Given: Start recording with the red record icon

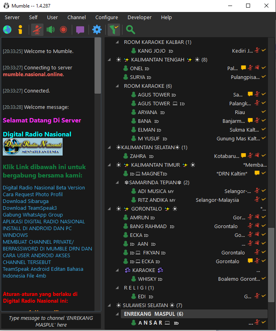Looking at the screenshot, I should [63, 30].
